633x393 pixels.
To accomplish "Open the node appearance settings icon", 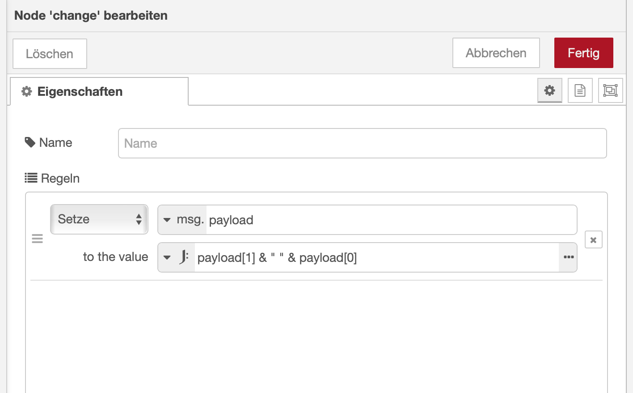I will (x=610, y=90).
